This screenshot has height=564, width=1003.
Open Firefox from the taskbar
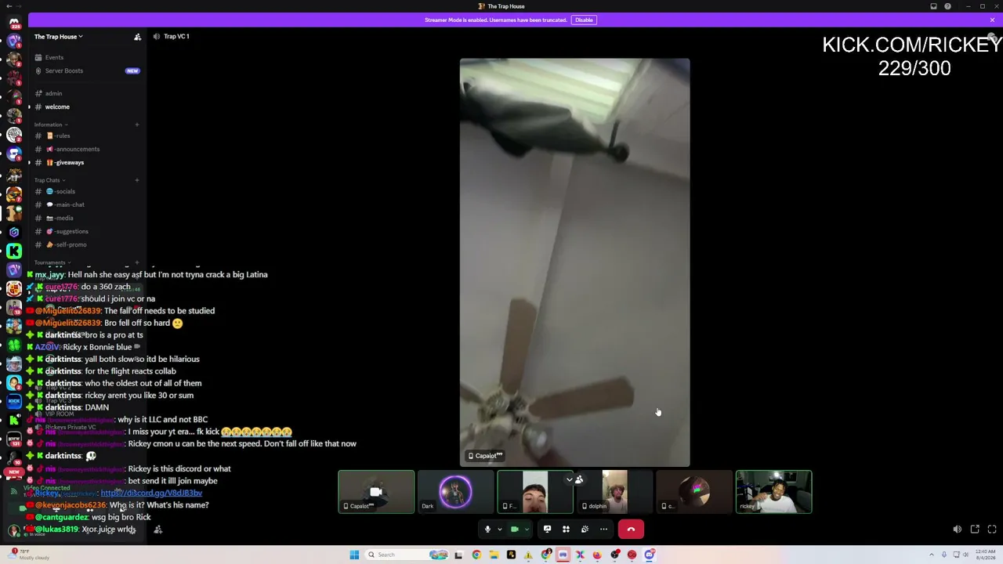pos(597,555)
